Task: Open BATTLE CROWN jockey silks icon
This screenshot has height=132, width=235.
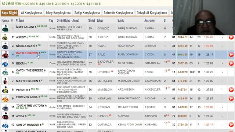Action: pyautogui.click(x=5, y=55)
